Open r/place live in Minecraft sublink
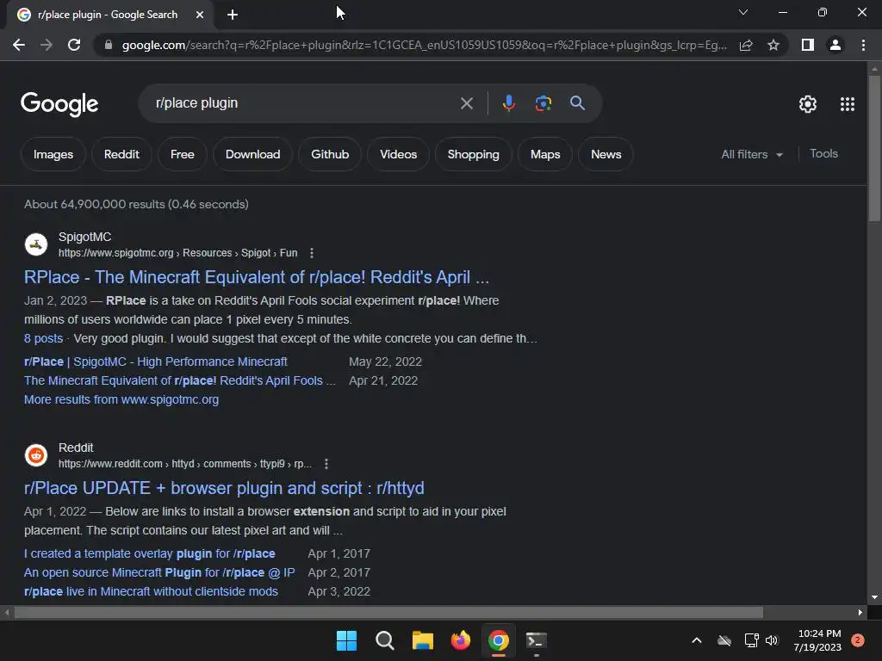The width and height of the screenshot is (882, 661). pos(151,592)
